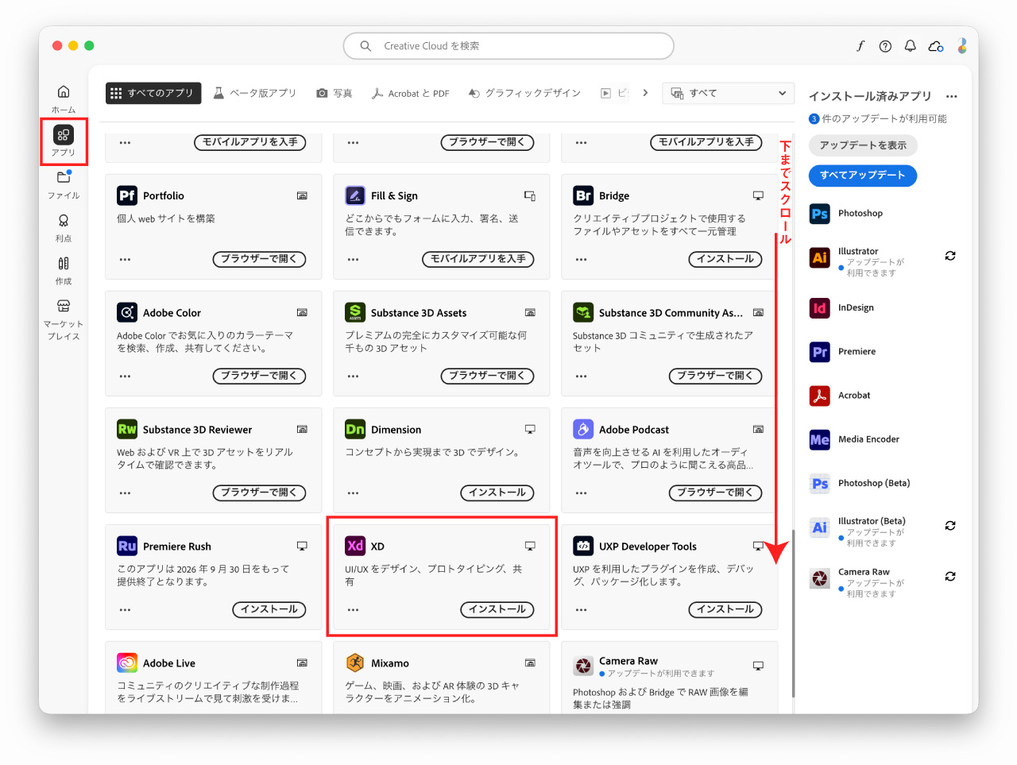
Task: Open the Create section in sidebar
Action: pyautogui.click(x=64, y=270)
